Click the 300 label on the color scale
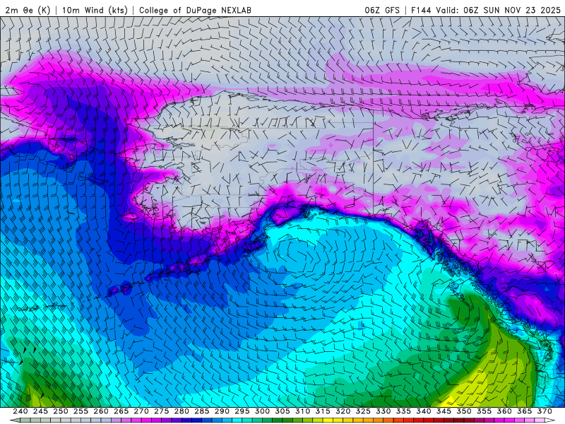This screenshot has height=424, width=565. pyautogui.click(x=262, y=411)
